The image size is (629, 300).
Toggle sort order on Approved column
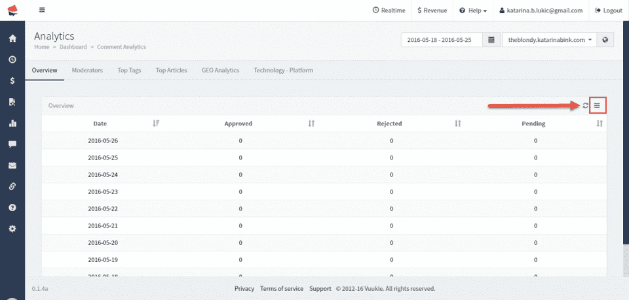point(311,124)
